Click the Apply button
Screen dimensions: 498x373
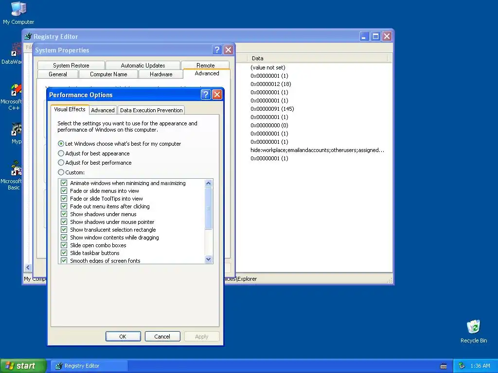point(202,337)
